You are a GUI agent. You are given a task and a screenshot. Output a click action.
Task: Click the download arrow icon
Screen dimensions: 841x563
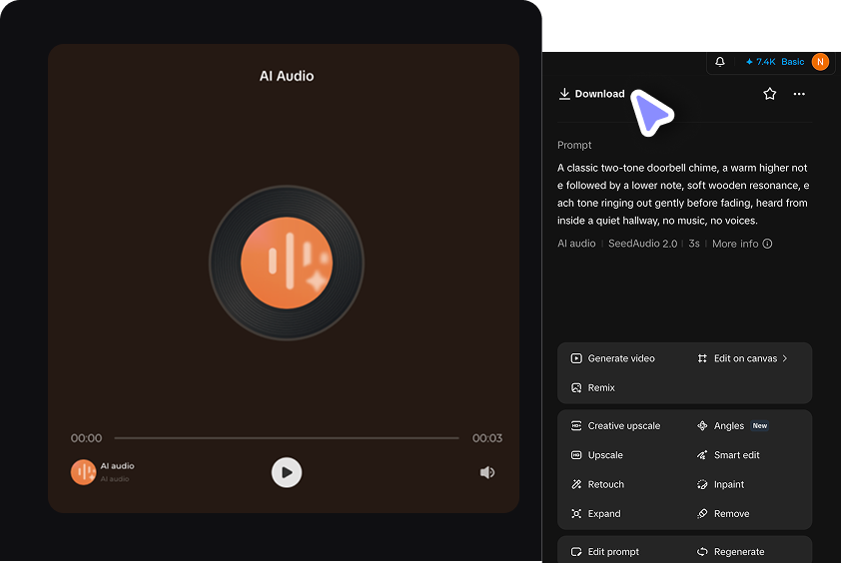(564, 94)
